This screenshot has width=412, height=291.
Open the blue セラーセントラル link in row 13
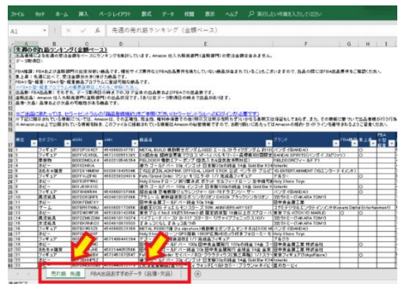pyautogui.click(x=137, y=114)
